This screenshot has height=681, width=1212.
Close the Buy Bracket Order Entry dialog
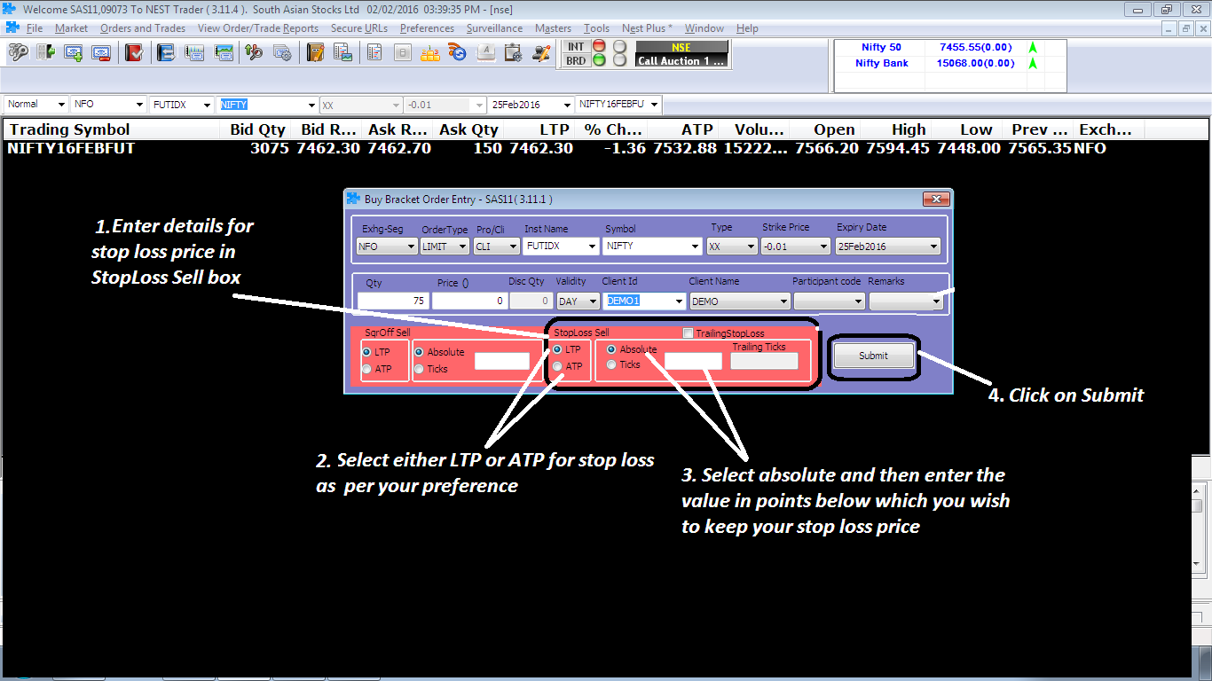(x=936, y=199)
